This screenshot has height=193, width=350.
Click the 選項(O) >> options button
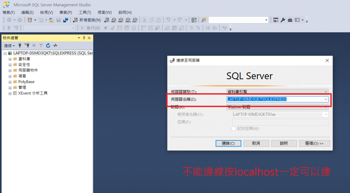coord(314,143)
